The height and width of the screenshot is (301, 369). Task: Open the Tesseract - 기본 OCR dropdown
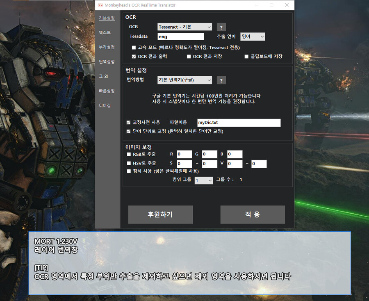[x=185, y=27]
